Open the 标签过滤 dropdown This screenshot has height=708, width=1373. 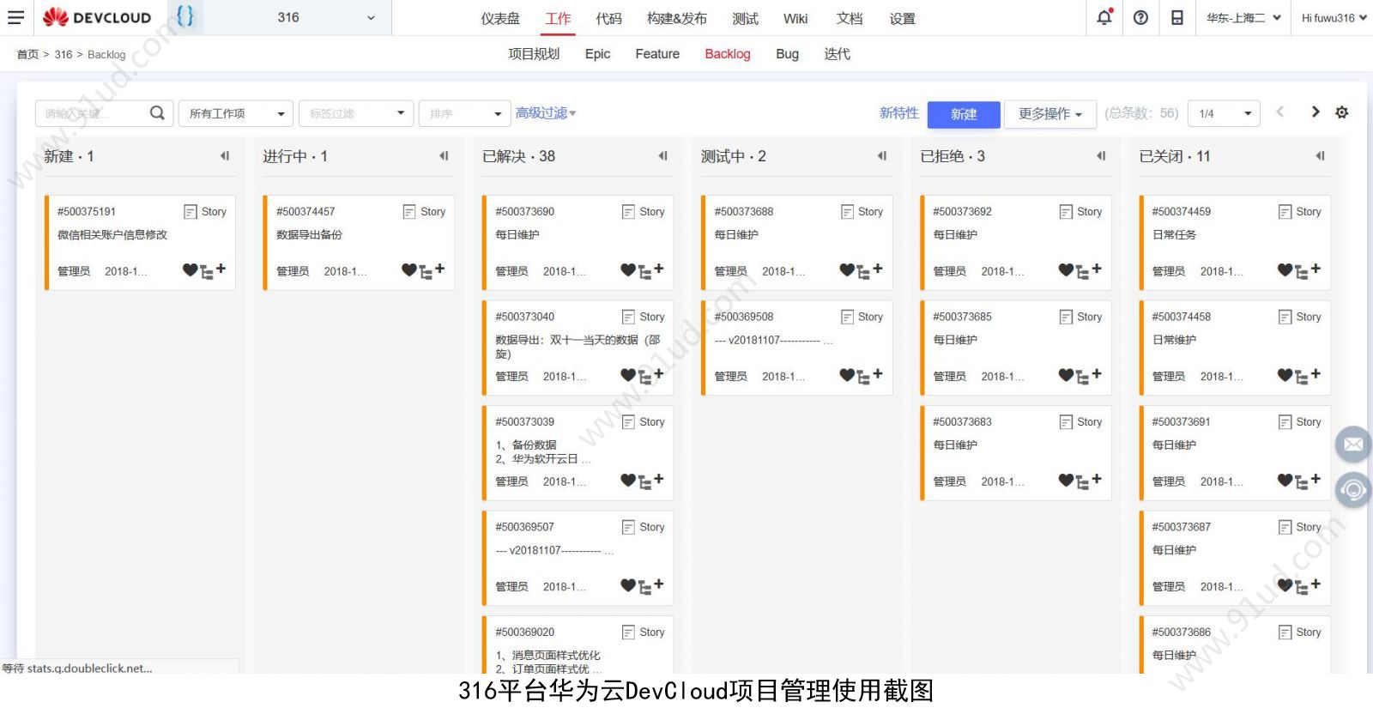click(x=356, y=113)
